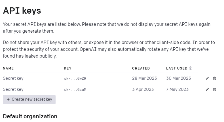The width and height of the screenshot is (224, 122).
Task: Click the KEY column header
Action: coord(68,68)
